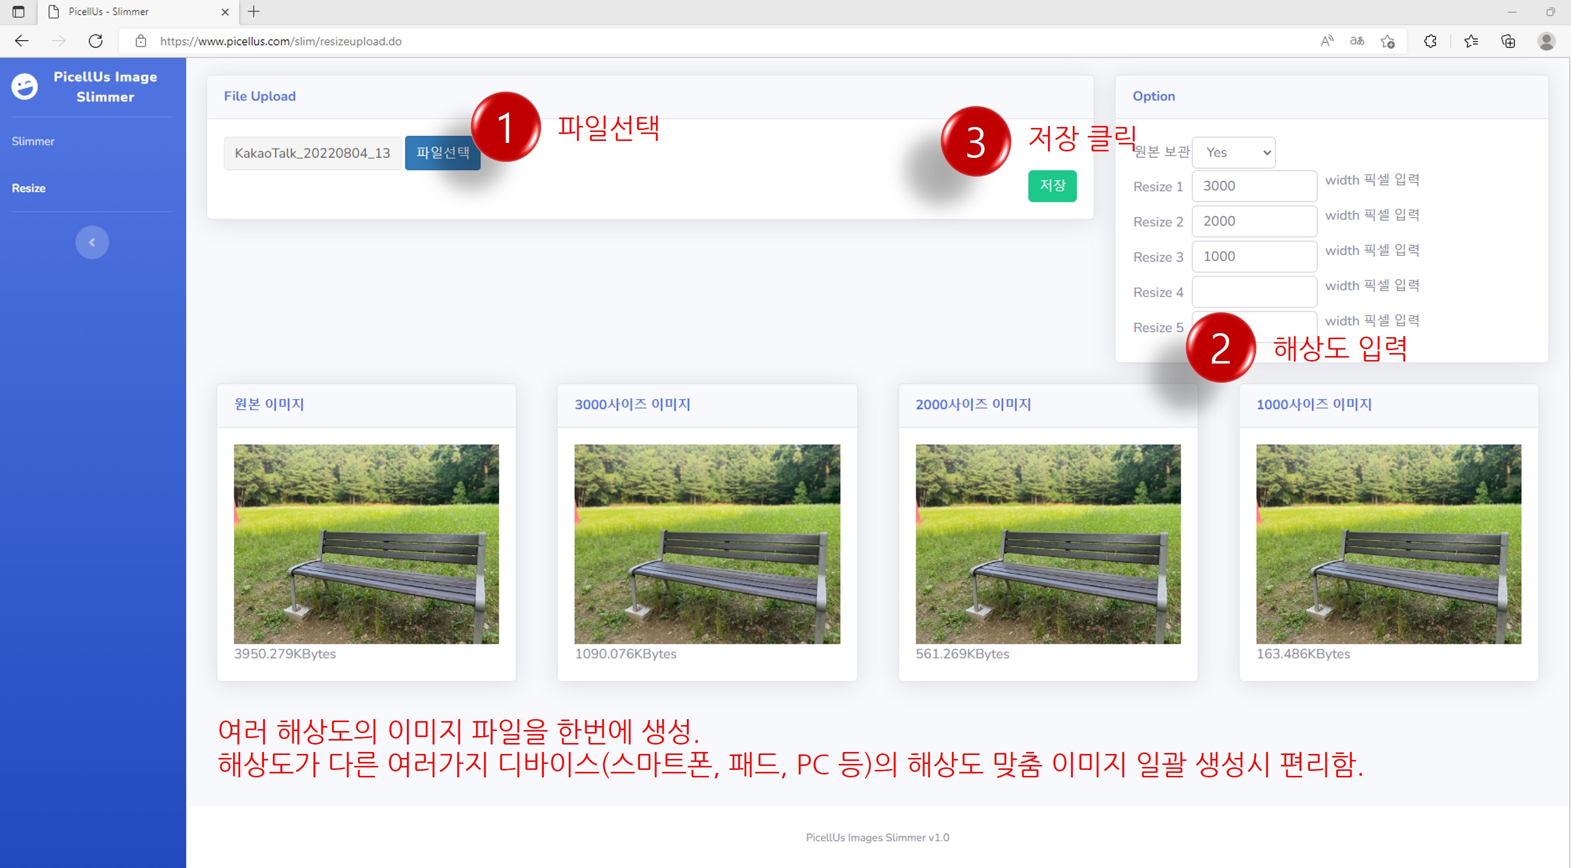Open the Favorites list icon
The width and height of the screenshot is (1571, 868).
[x=1471, y=41]
